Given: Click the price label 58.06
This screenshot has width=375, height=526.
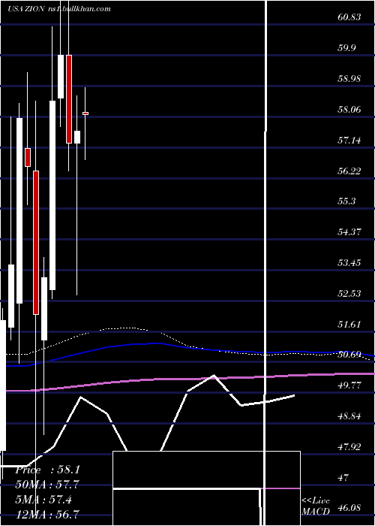Looking at the screenshot, I should tap(349, 109).
